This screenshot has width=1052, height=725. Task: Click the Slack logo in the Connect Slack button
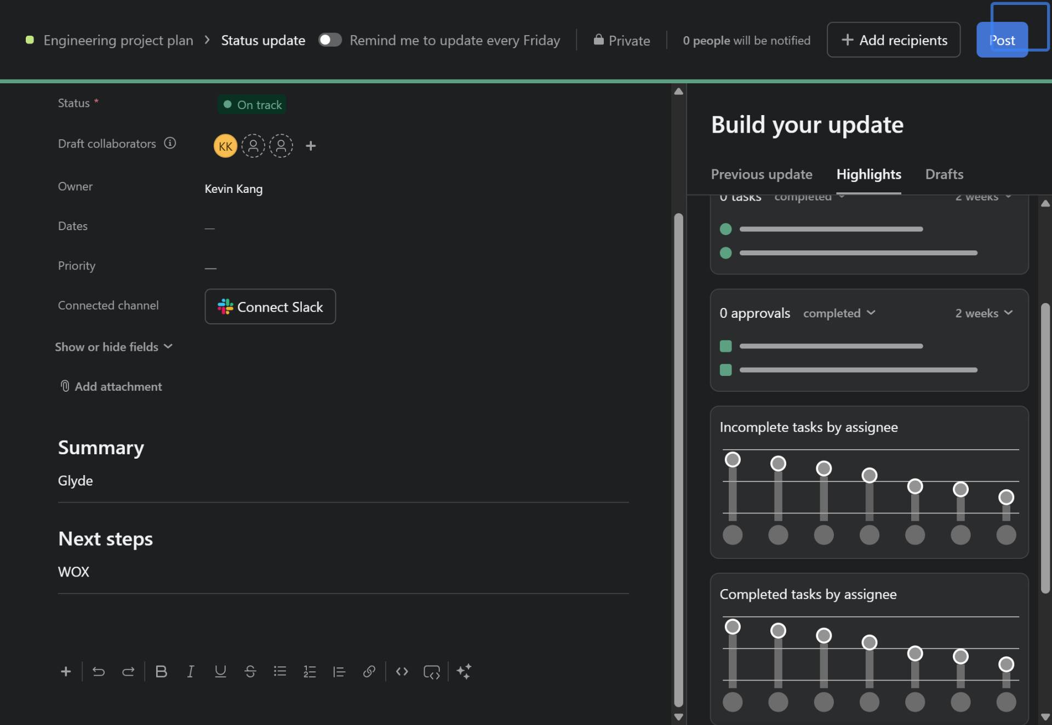click(225, 306)
